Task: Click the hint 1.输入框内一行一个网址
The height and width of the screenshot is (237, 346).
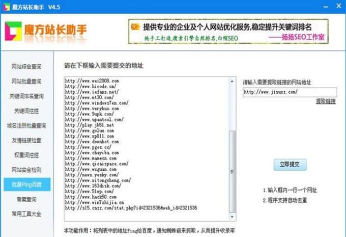Action: [x=290, y=190]
